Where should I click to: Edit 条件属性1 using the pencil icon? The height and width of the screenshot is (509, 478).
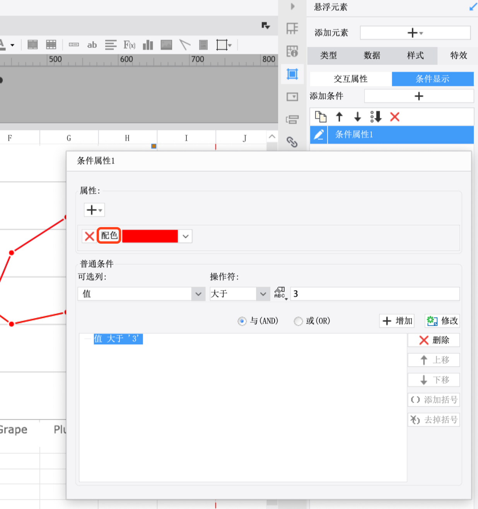[x=319, y=135]
